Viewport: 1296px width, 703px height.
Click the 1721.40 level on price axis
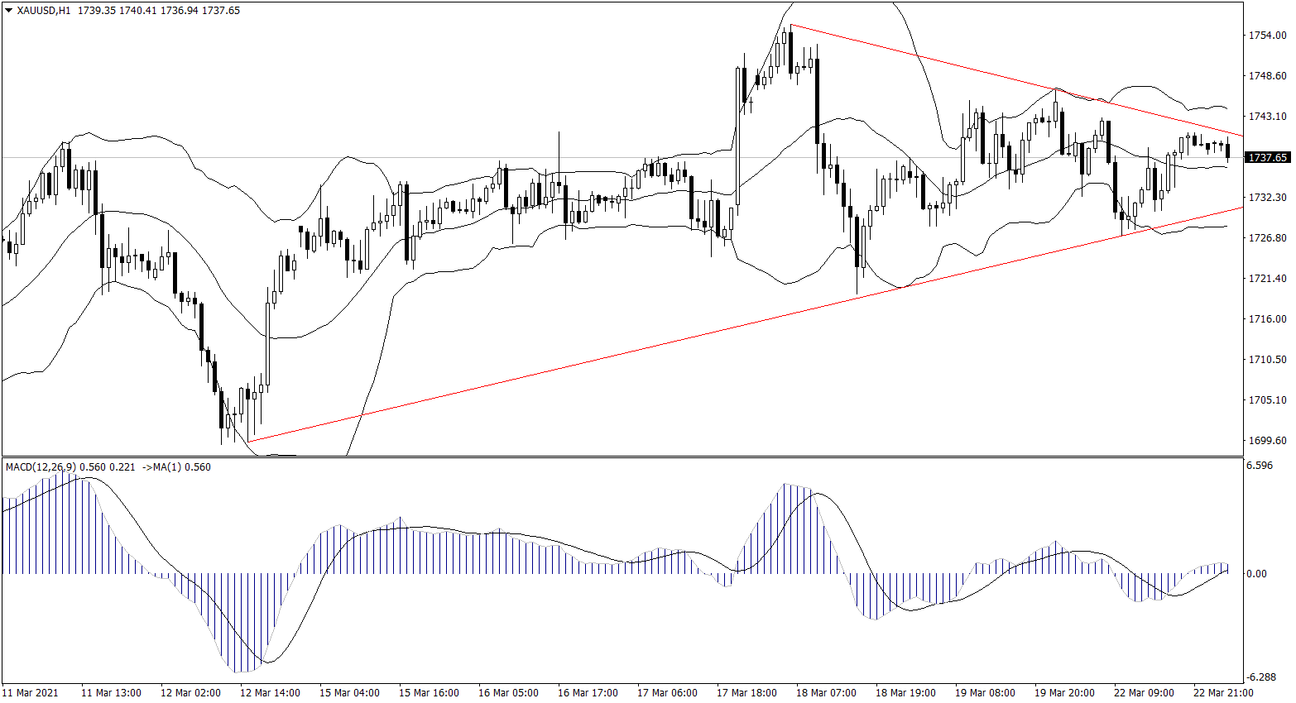click(x=1267, y=279)
